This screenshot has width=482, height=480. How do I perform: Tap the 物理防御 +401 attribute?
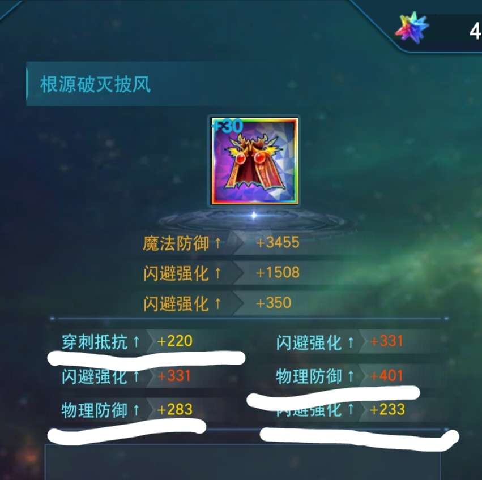(340, 376)
